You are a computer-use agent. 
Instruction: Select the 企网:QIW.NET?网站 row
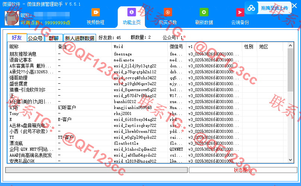click(x=148, y=149)
